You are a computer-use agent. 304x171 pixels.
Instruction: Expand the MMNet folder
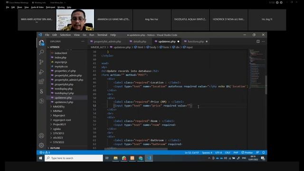point(57,111)
